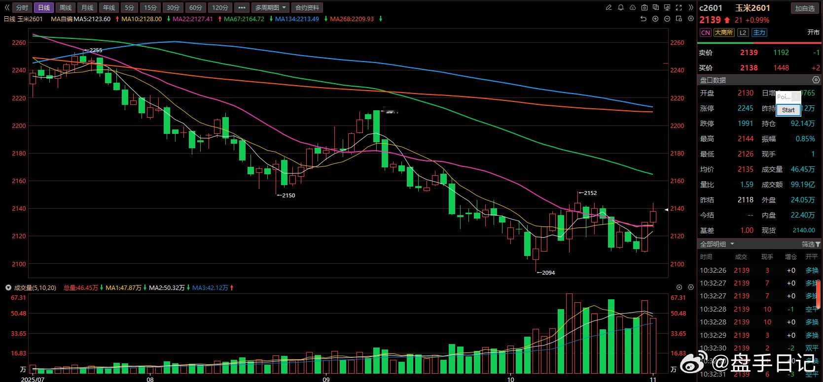
Task: Open chart layout window icon
Action: pos(679,19)
